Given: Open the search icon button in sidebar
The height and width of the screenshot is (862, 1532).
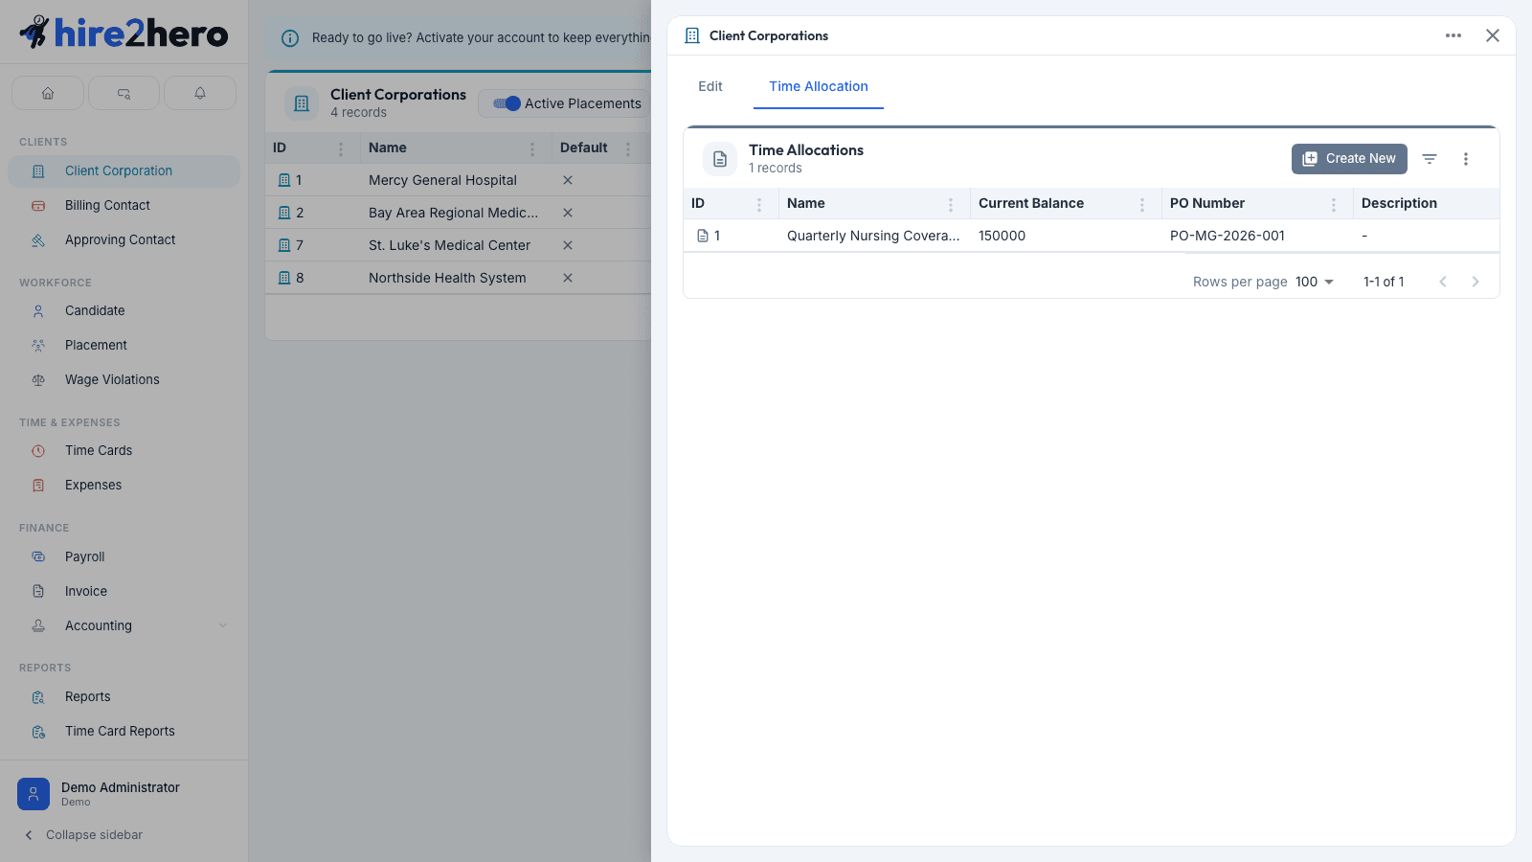Looking at the screenshot, I should (124, 93).
